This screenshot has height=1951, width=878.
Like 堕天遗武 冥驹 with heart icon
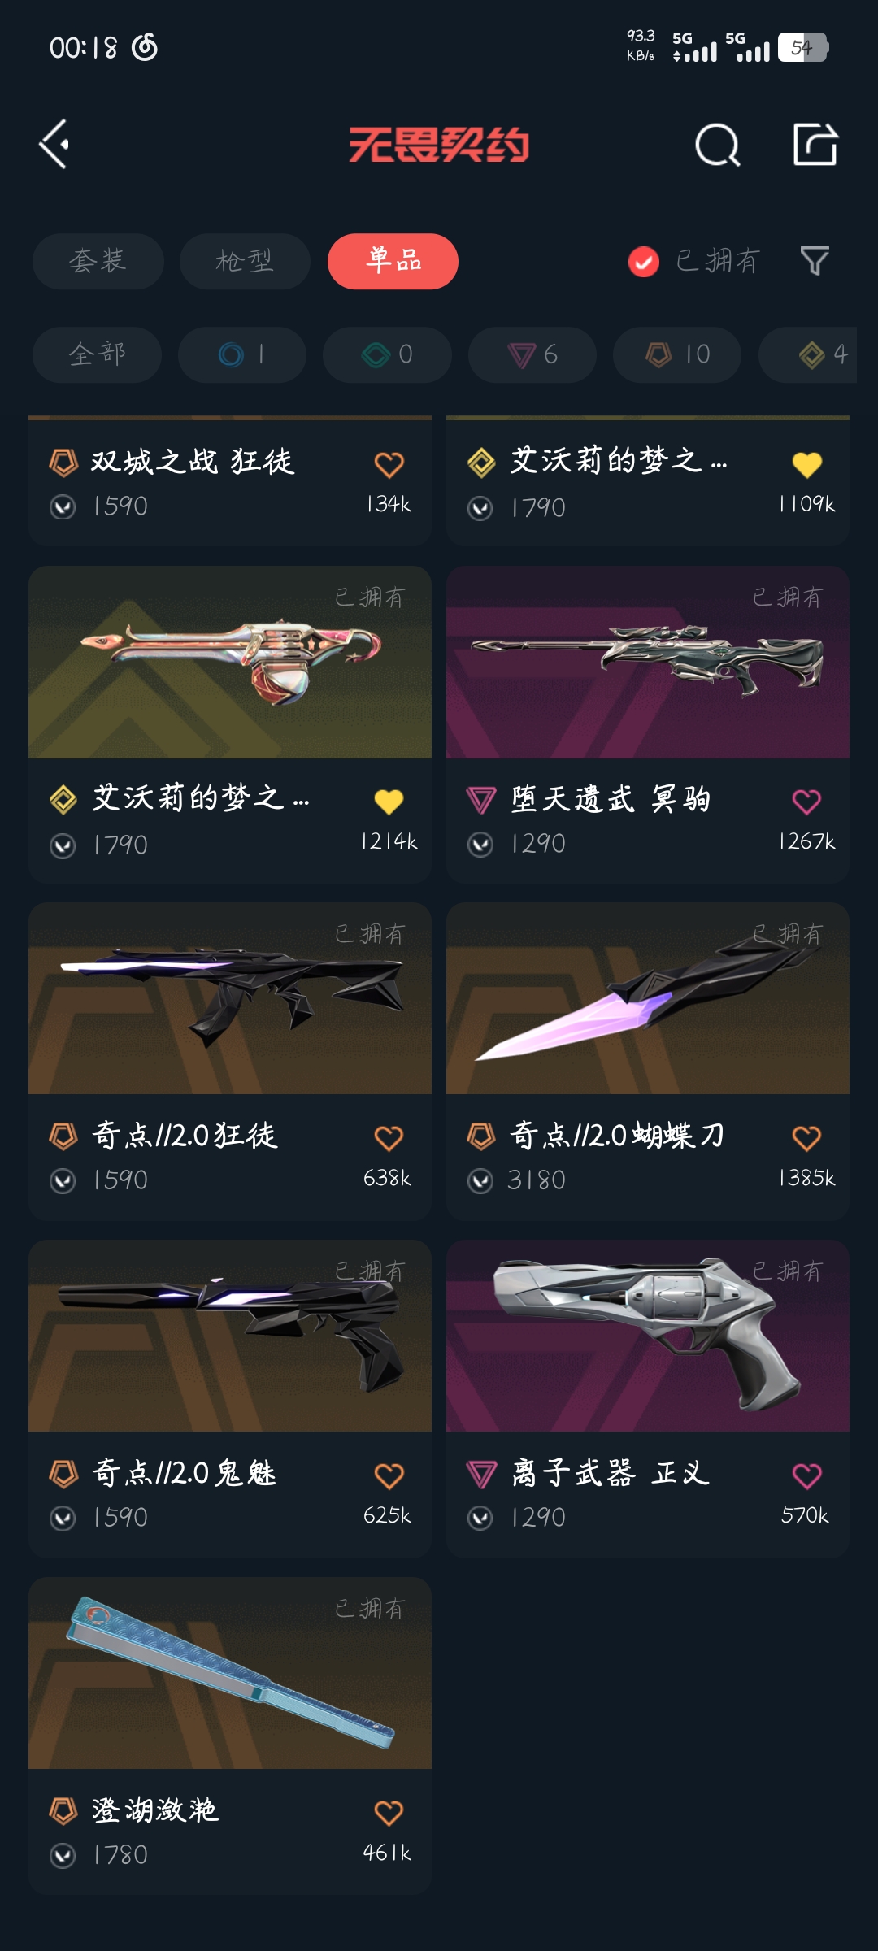[x=806, y=802]
